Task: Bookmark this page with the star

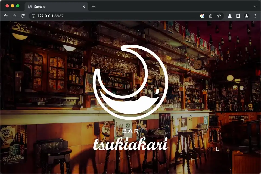Action: [x=219, y=16]
